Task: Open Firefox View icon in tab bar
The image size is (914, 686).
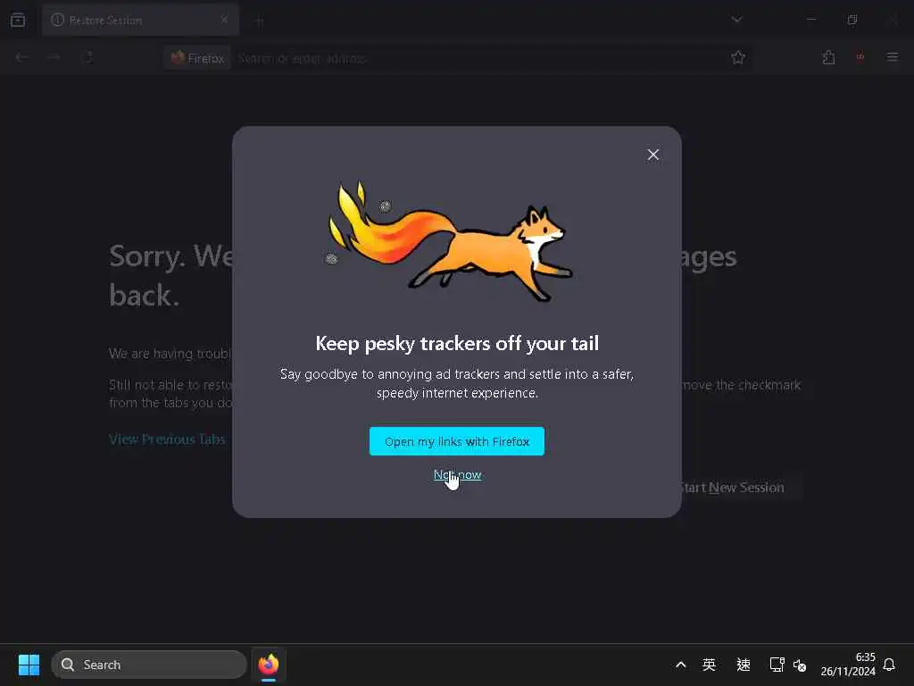Action: pyautogui.click(x=18, y=21)
